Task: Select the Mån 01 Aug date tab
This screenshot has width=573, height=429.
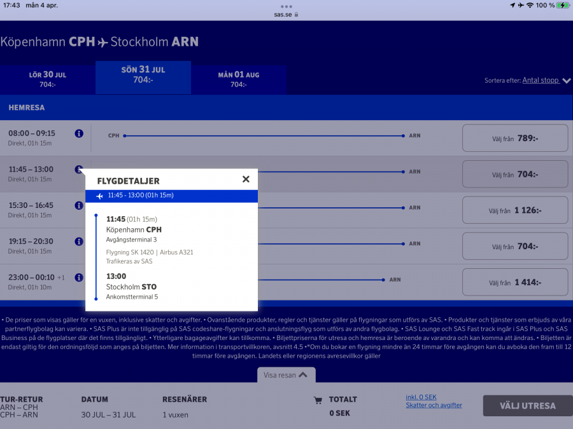Action: point(239,79)
